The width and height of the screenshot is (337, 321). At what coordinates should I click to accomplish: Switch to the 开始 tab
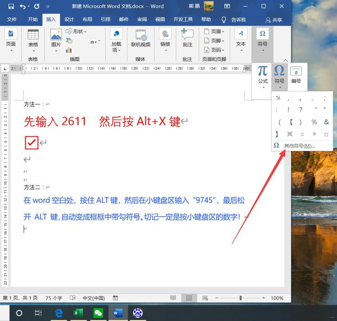point(33,20)
